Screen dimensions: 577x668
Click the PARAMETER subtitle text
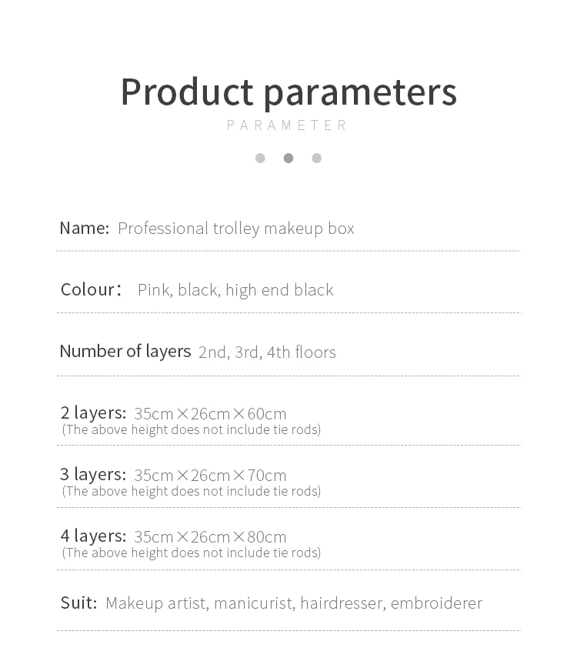[288, 125]
